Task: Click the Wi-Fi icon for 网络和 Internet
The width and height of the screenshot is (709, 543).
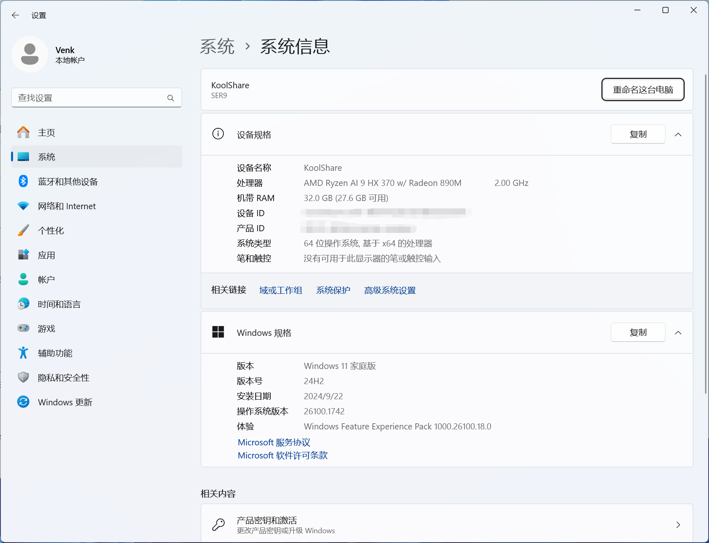Action: pos(23,206)
